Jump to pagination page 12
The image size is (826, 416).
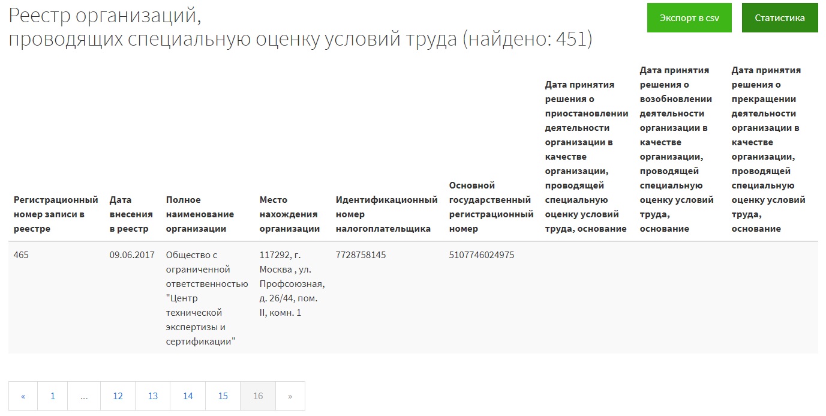(x=118, y=396)
